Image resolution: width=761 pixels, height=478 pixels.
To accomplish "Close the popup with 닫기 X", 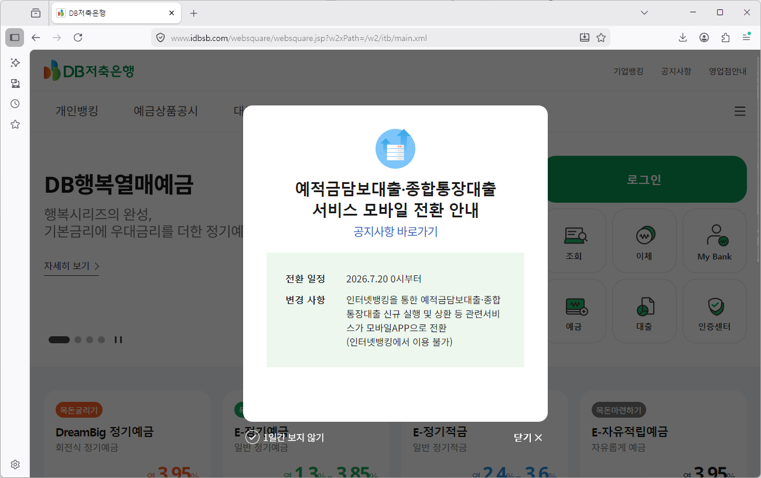I will tap(528, 438).
